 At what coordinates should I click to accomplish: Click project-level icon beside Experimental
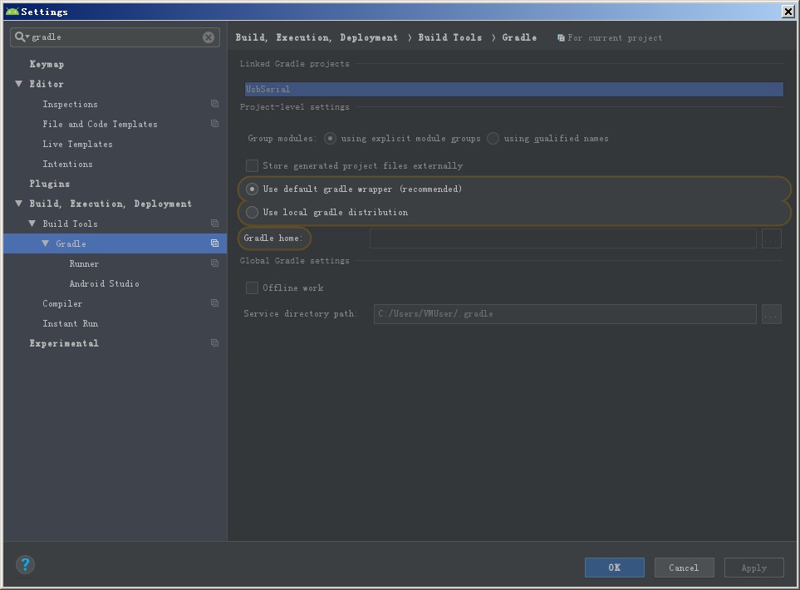(214, 343)
